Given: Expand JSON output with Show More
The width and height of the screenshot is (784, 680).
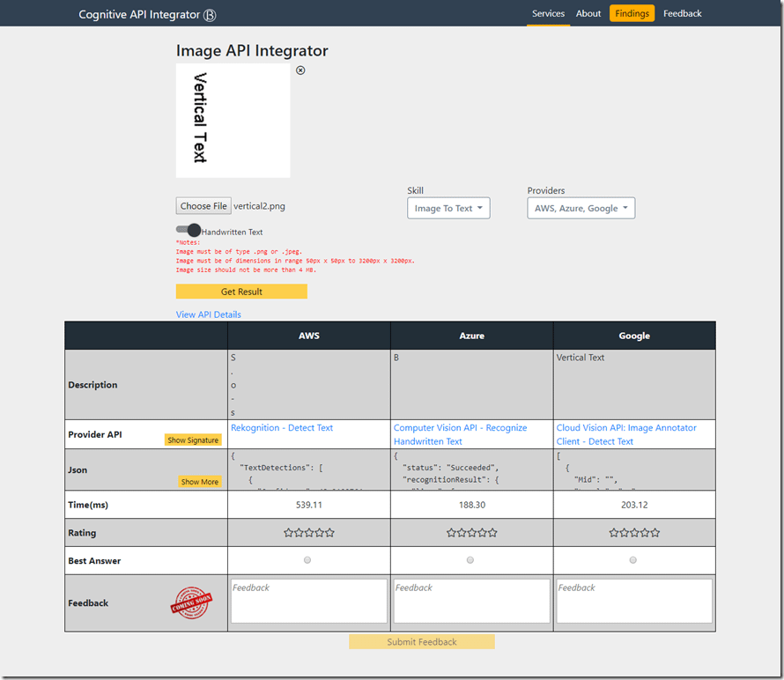Looking at the screenshot, I should click(x=200, y=482).
